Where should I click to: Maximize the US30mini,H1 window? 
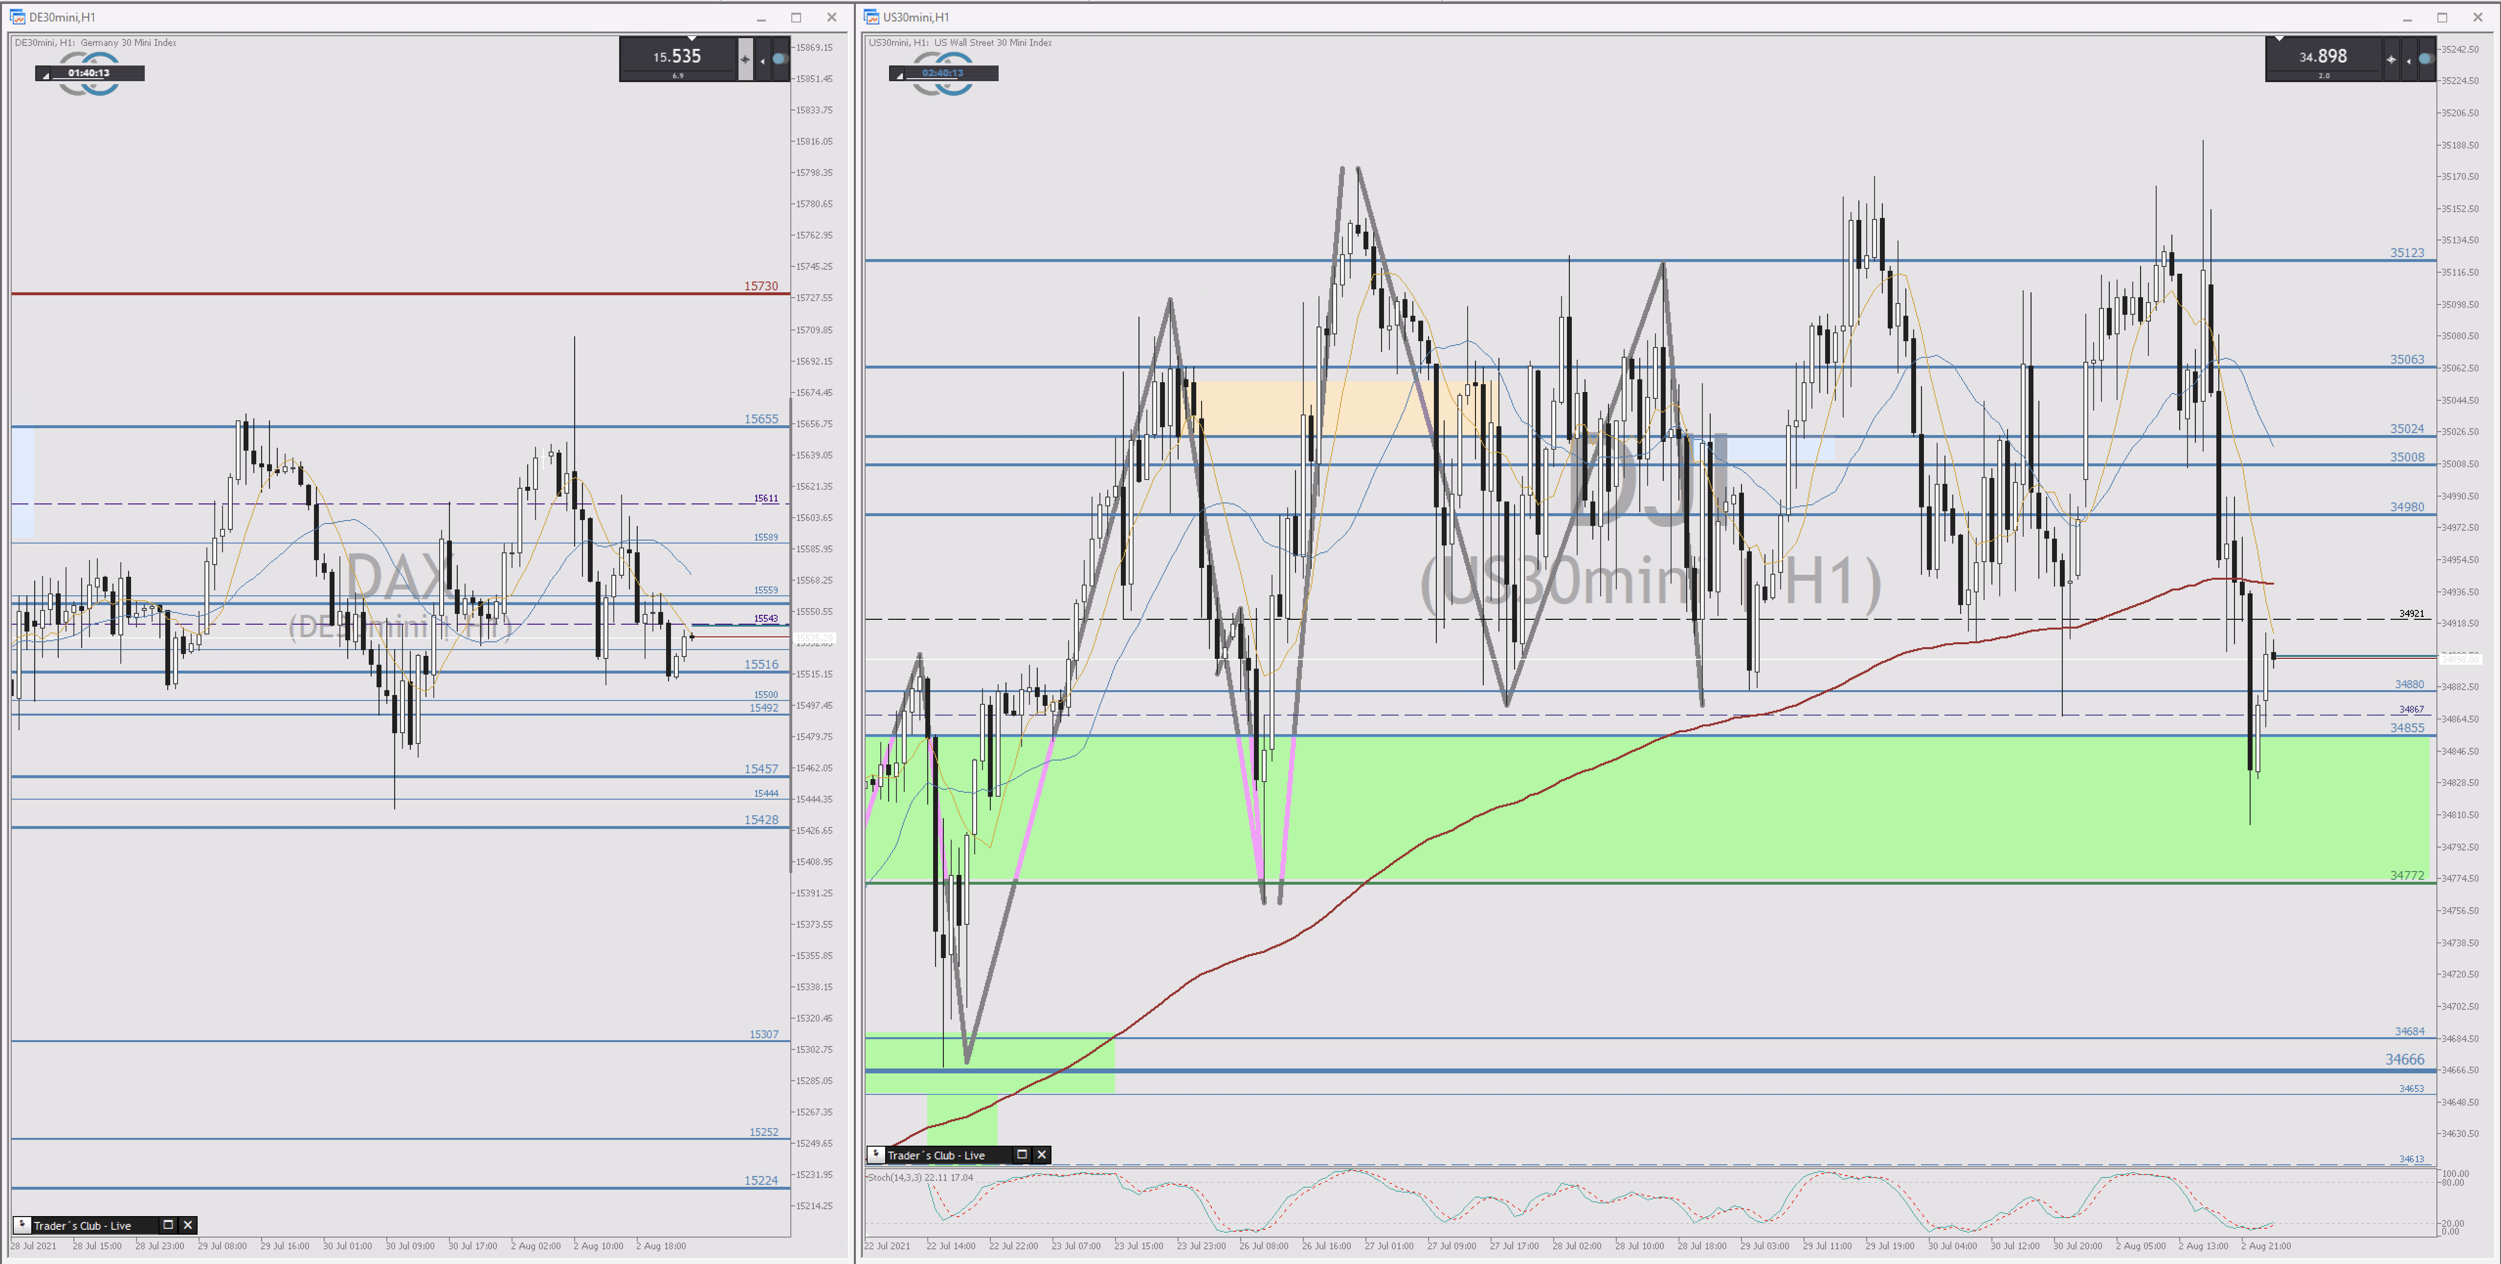click(2442, 18)
